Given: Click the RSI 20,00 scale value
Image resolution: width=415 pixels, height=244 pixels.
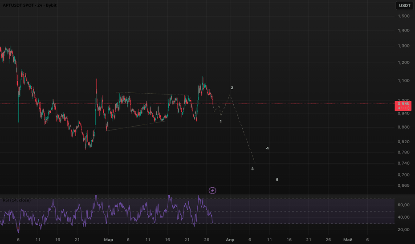Looking at the screenshot, I should click(403, 230).
